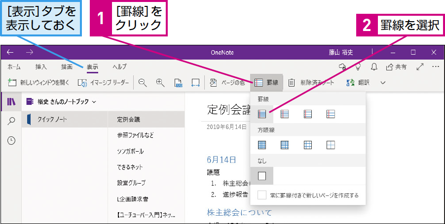Viewport: 445px width, 224px height.
Task: Open the 参照ファイルなど page
Action: [x=146, y=135]
